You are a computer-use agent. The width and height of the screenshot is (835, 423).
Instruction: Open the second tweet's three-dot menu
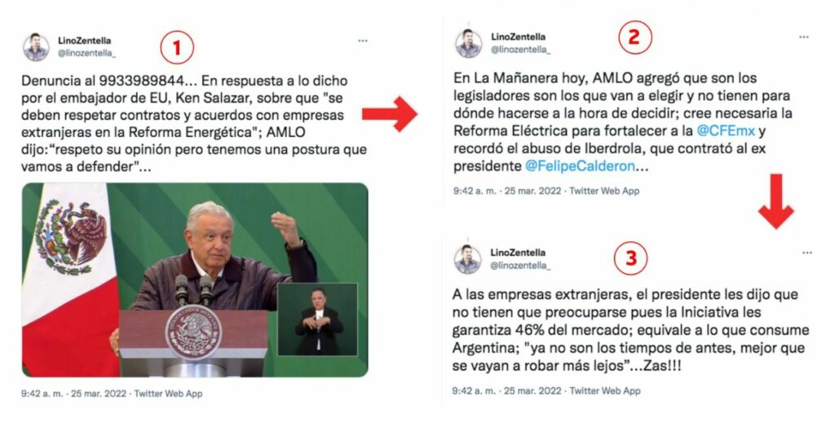point(803,37)
